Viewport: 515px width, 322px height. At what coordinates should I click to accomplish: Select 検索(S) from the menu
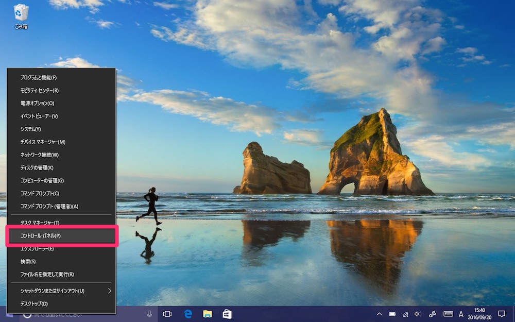(61, 262)
